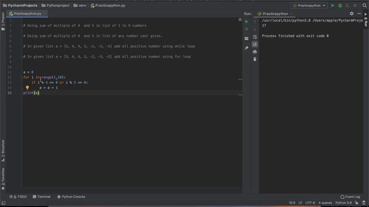
Task: Open the TODO tool window tab
Action: 18,197
